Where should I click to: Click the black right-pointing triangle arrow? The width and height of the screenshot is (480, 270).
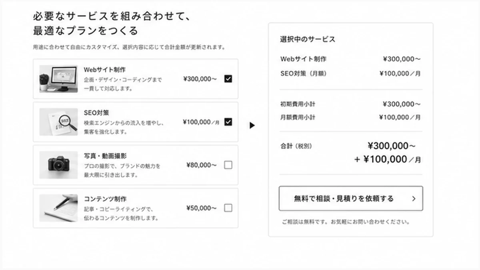click(252, 126)
